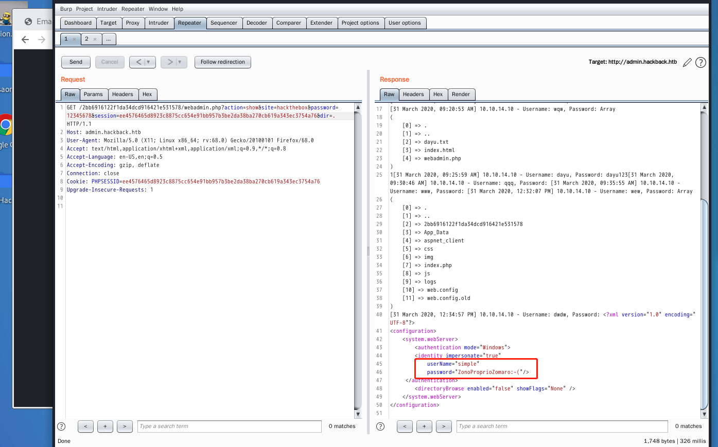The width and height of the screenshot is (718, 447).
Task: Click Cookie: PHPSESSID request header line
Action: (x=193, y=181)
